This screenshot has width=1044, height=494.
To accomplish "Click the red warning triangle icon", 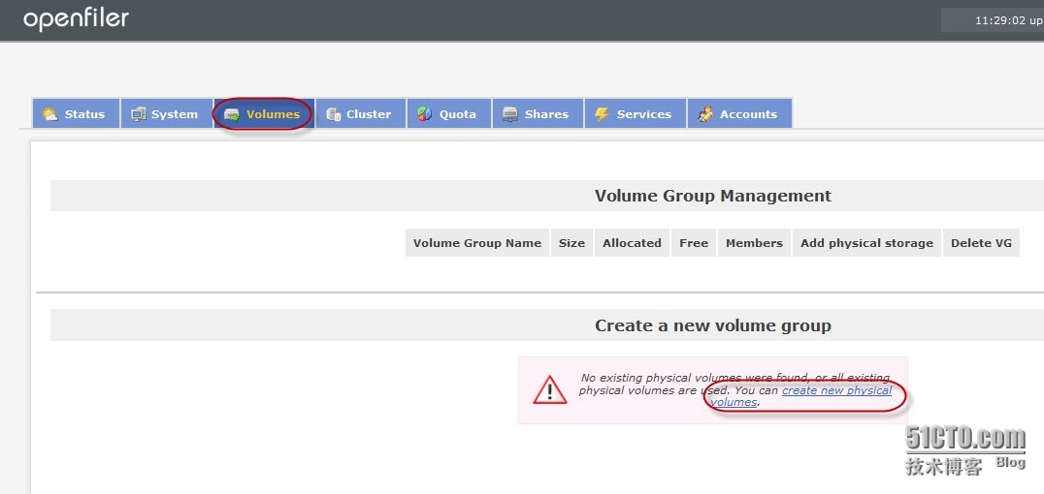I will pos(550,390).
